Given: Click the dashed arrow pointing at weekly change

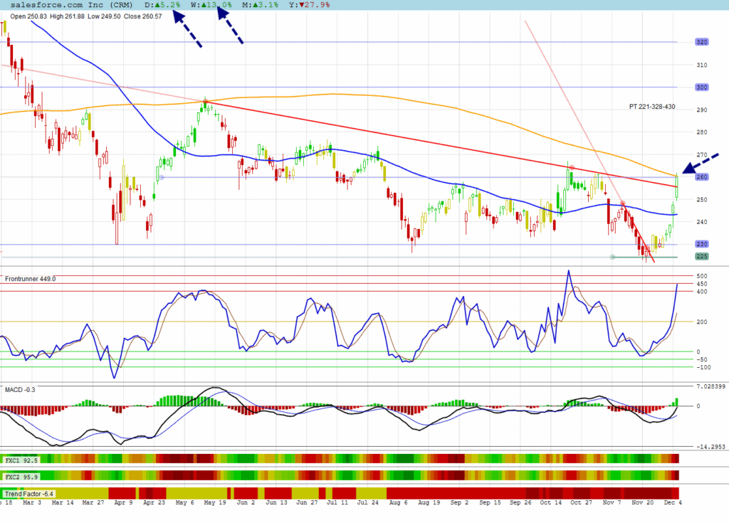Looking at the screenshot, I should 230,28.
